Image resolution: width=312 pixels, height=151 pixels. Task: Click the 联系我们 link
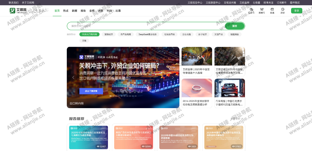pos(13,2)
